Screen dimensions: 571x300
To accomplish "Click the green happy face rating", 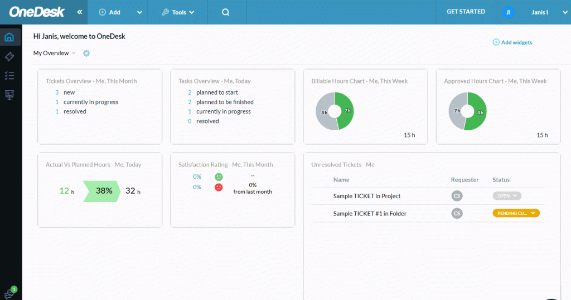I will [x=219, y=176].
